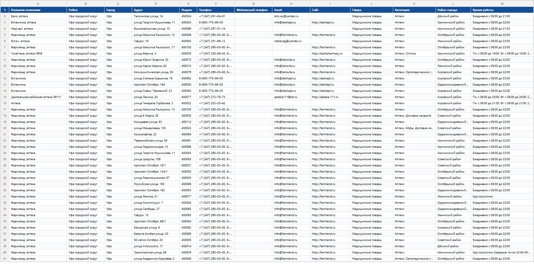The image size is (534, 267).
Task: Select the address "улица Софьи Перовской, 23"
Action: point(156,91)
